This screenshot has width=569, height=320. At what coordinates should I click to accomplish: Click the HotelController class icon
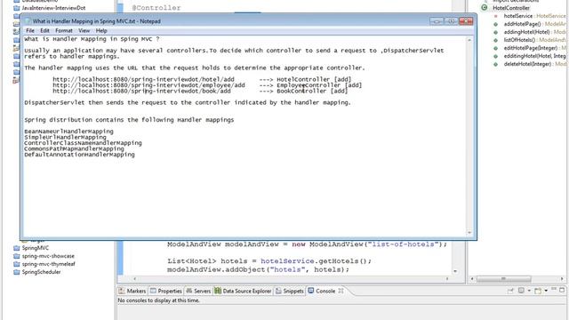click(x=485, y=8)
